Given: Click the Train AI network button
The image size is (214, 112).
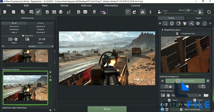Looking at the screenshot, I should [185, 81].
